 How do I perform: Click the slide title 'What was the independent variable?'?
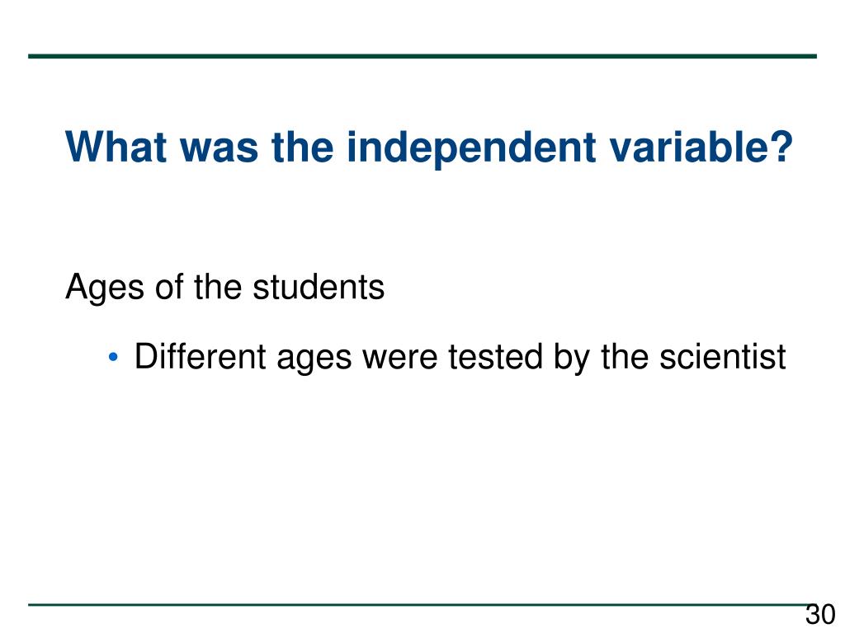coord(428,147)
